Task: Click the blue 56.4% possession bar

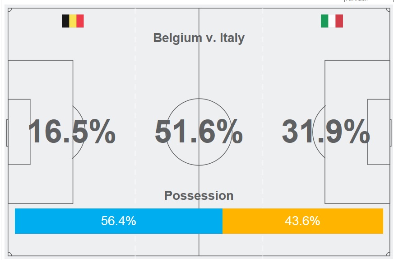Action: click(x=118, y=221)
